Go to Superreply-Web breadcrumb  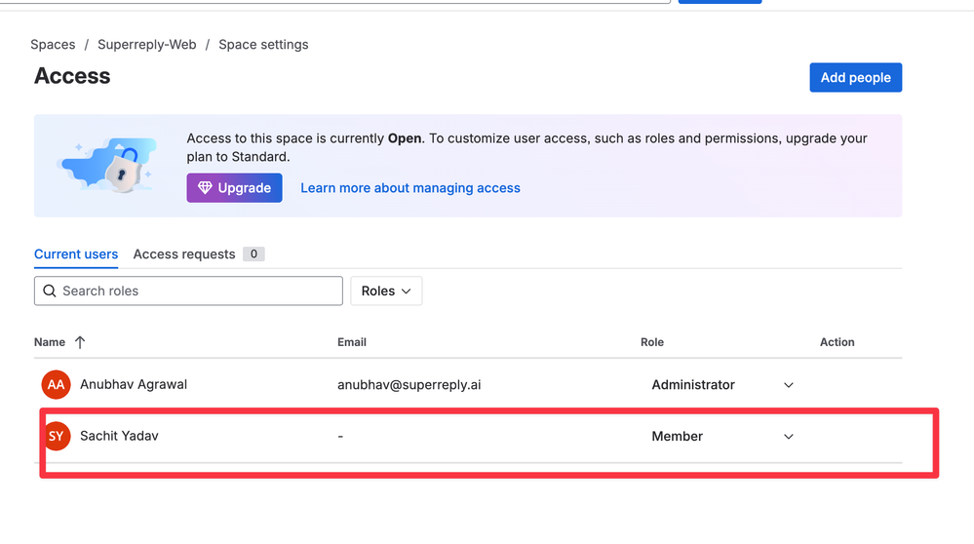(146, 45)
